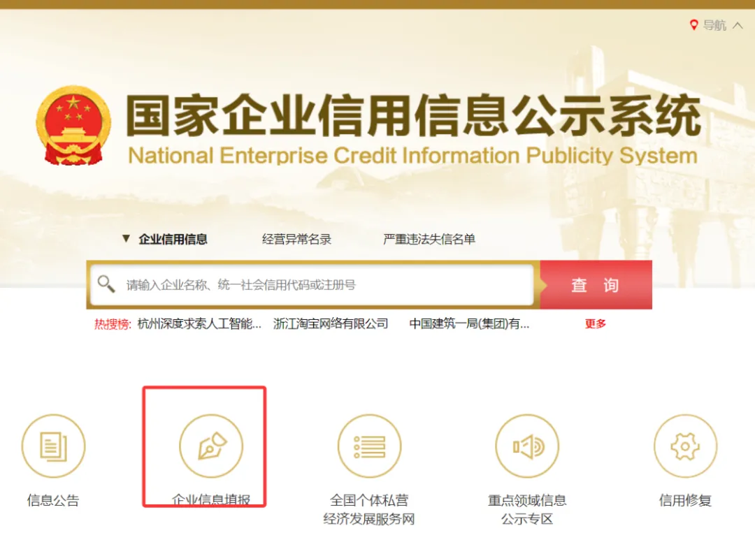Click the 国家企业信用信息公示系统 title
The height and width of the screenshot is (533, 755).
pyautogui.click(x=413, y=115)
